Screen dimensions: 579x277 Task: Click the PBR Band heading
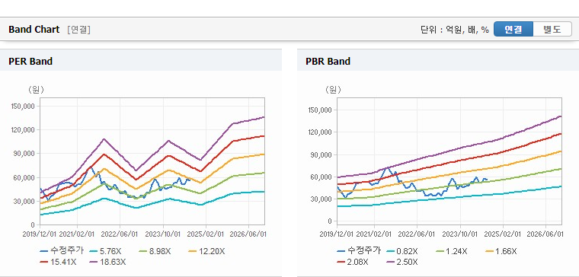pos(328,61)
